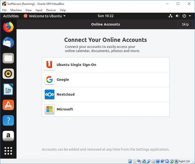Click VirtualBox USB devices status icon
This screenshot has height=164, width=195.
(148, 161)
